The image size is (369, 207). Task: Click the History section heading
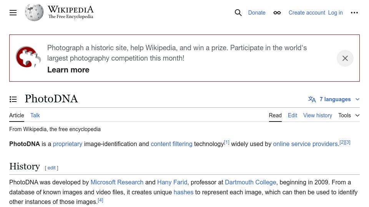coord(25,166)
